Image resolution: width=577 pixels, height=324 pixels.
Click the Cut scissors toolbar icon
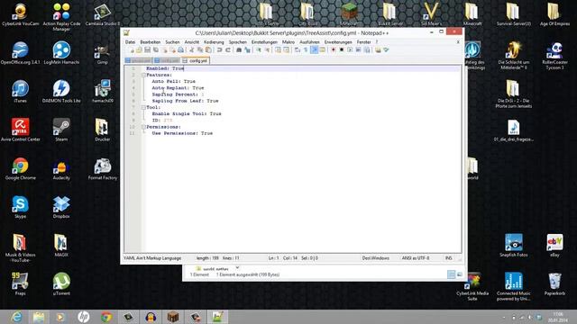pos(191,50)
